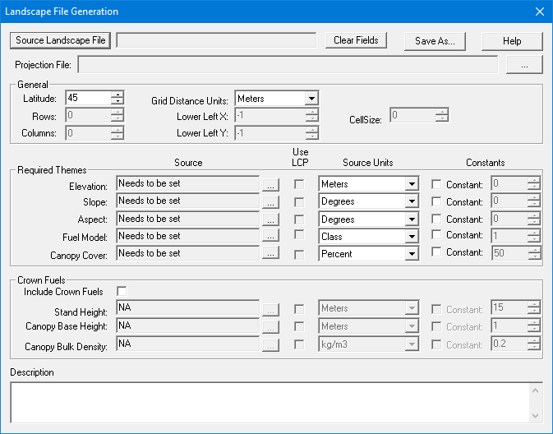Check Use LCP for Fuel Model
Screen dimensions: 553x434
click(299, 234)
